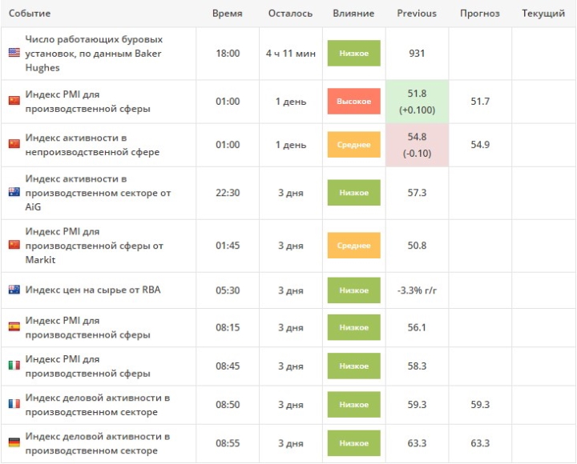
Task: Open the Индекс цен на сырье от RBA event
Action: (x=93, y=290)
